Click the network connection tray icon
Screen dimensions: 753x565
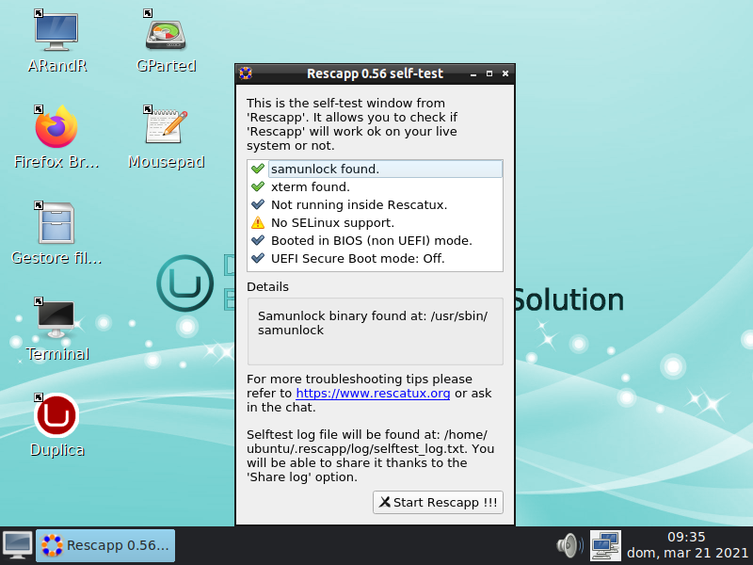pos(604,544)
